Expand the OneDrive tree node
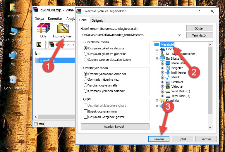Viewport: 225px width, 152px height. coord(157,49)
